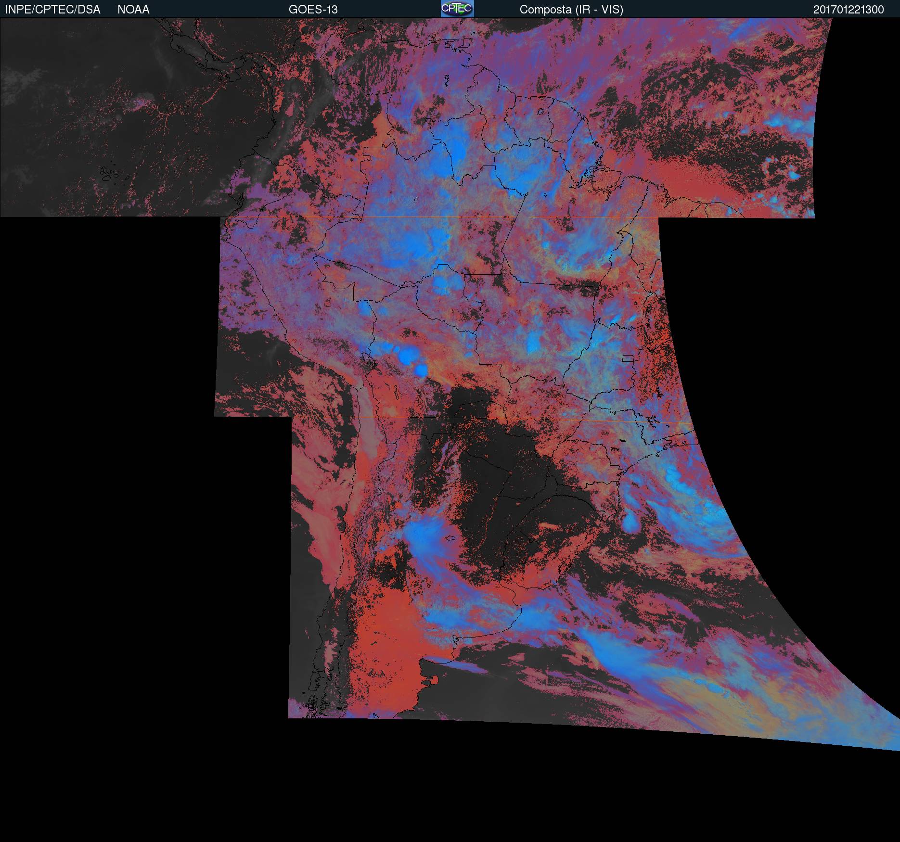This screenshot has height=842, width=900.
Task: Click the Composta (IR - VIS) title
Action: click(571, 10)
